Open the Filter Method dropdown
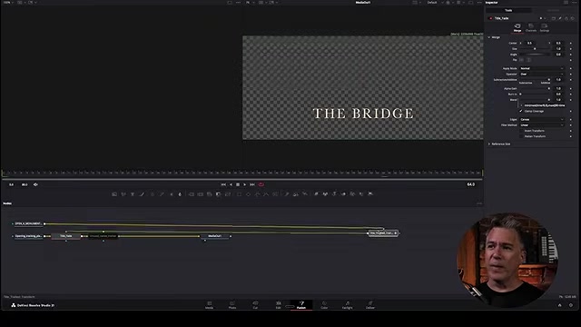The width and height of the screenshot is (581, 327). click(x=542, y=125)
